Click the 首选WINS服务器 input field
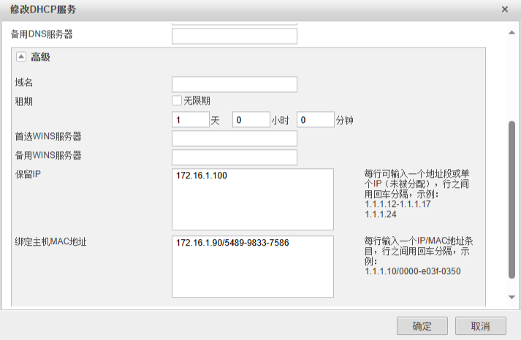This screenshot has width=521, height=340. [235, 138]
